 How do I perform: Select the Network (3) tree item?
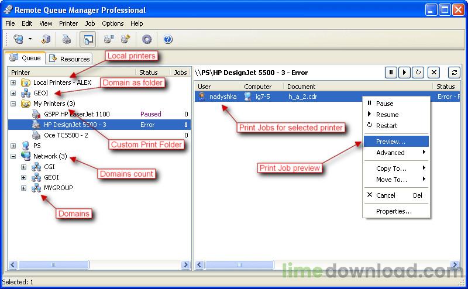coord(50,156)
